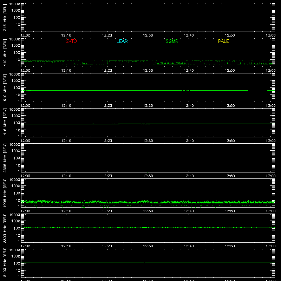
Task: Select the 245 MHz [SFU] axis label
Action: click(x=5, y=17)
